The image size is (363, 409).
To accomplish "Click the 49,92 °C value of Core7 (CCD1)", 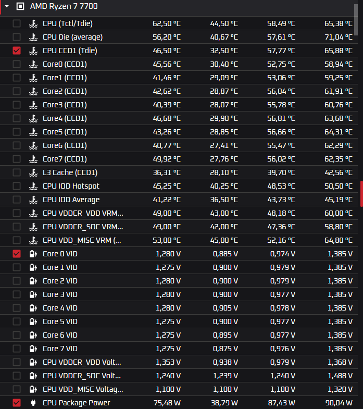I will pos(167,159).
